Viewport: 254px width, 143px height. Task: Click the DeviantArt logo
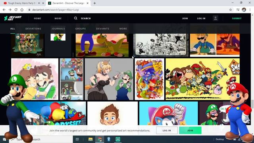(x=13, y=18)
